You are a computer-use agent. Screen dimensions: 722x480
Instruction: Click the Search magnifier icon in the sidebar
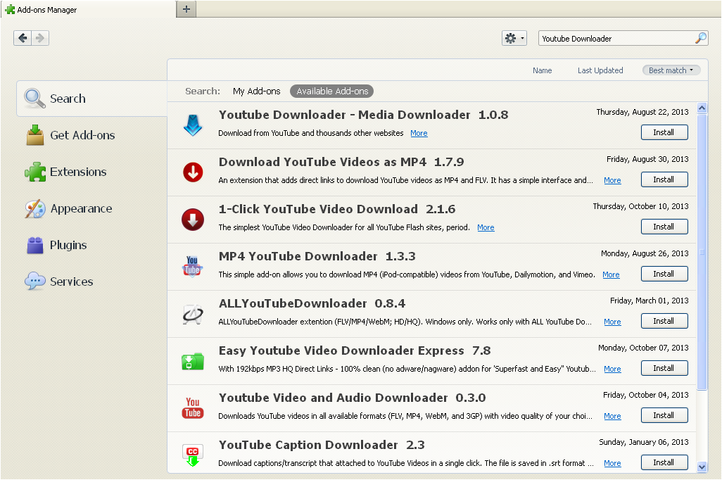point(33,99)
